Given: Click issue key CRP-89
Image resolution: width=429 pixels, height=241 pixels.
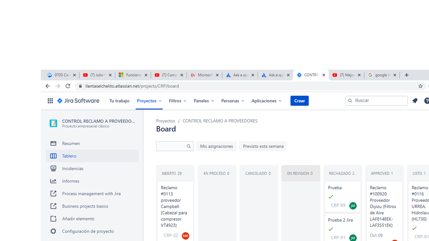Looking at the screenshot, I should (338, 205).
